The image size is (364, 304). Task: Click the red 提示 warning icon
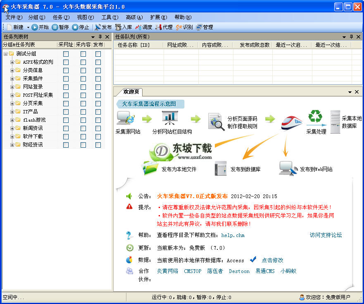(x=129, y=206)
